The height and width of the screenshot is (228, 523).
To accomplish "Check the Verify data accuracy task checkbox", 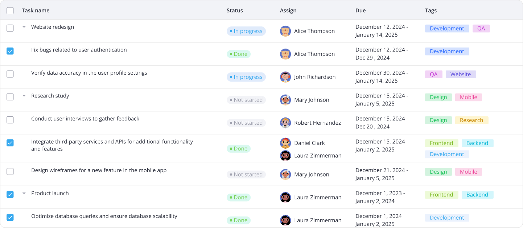I will [x=10, y=74].
